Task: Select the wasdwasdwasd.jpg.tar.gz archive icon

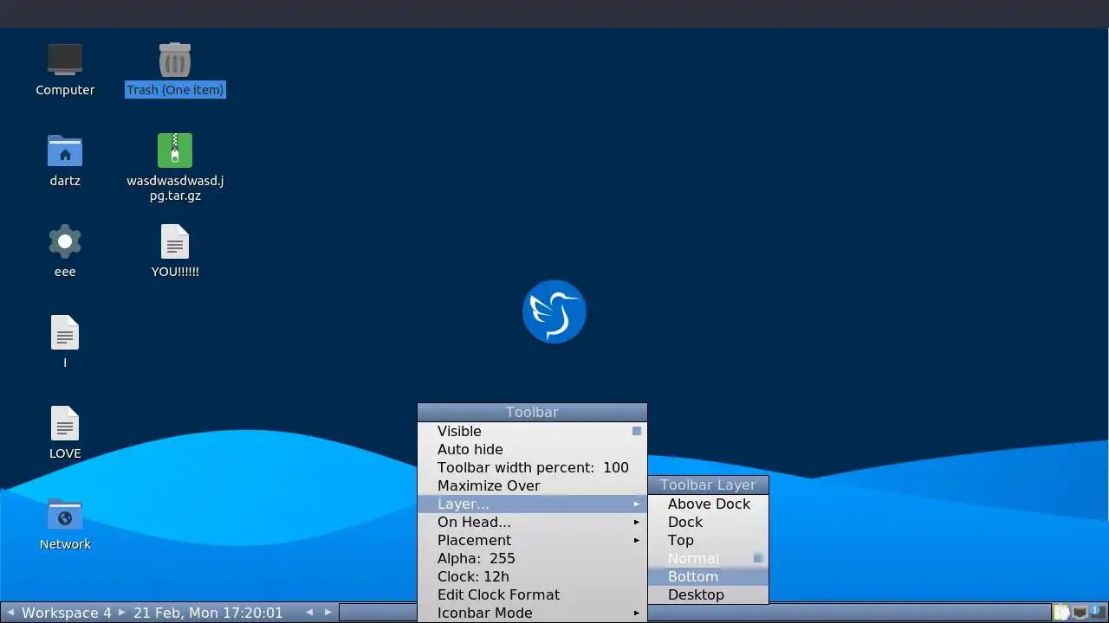Action: point(175,151)
